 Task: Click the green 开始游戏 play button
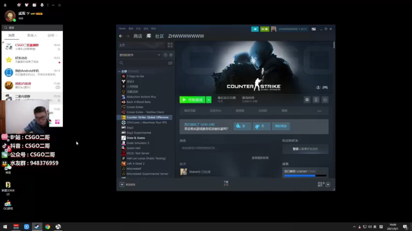(193, 100)
